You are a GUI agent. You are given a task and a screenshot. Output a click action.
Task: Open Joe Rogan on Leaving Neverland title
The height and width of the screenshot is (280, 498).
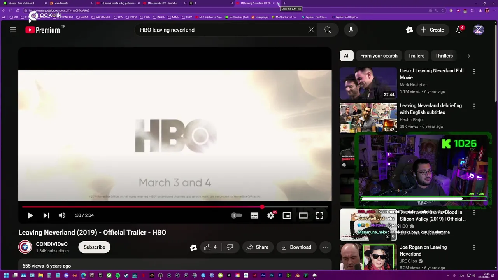[423, 250]
